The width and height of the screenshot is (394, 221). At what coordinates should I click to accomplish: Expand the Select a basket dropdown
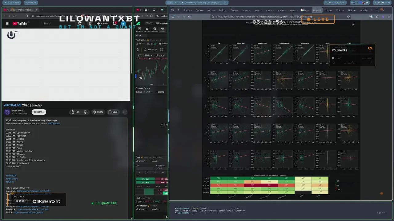click(144, 92)
